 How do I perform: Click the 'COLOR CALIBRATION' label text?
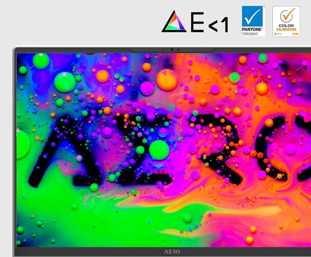[x=286, y=27]
